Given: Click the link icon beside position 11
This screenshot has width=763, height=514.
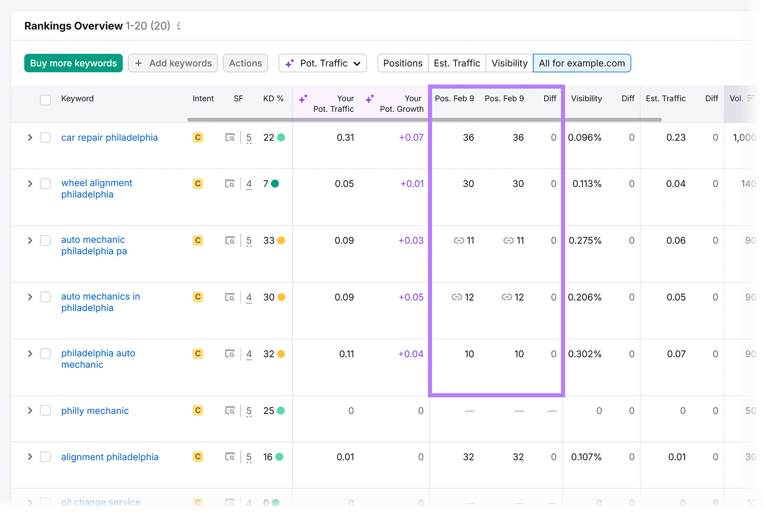Looking at the screenshot, I should (458, 241).
